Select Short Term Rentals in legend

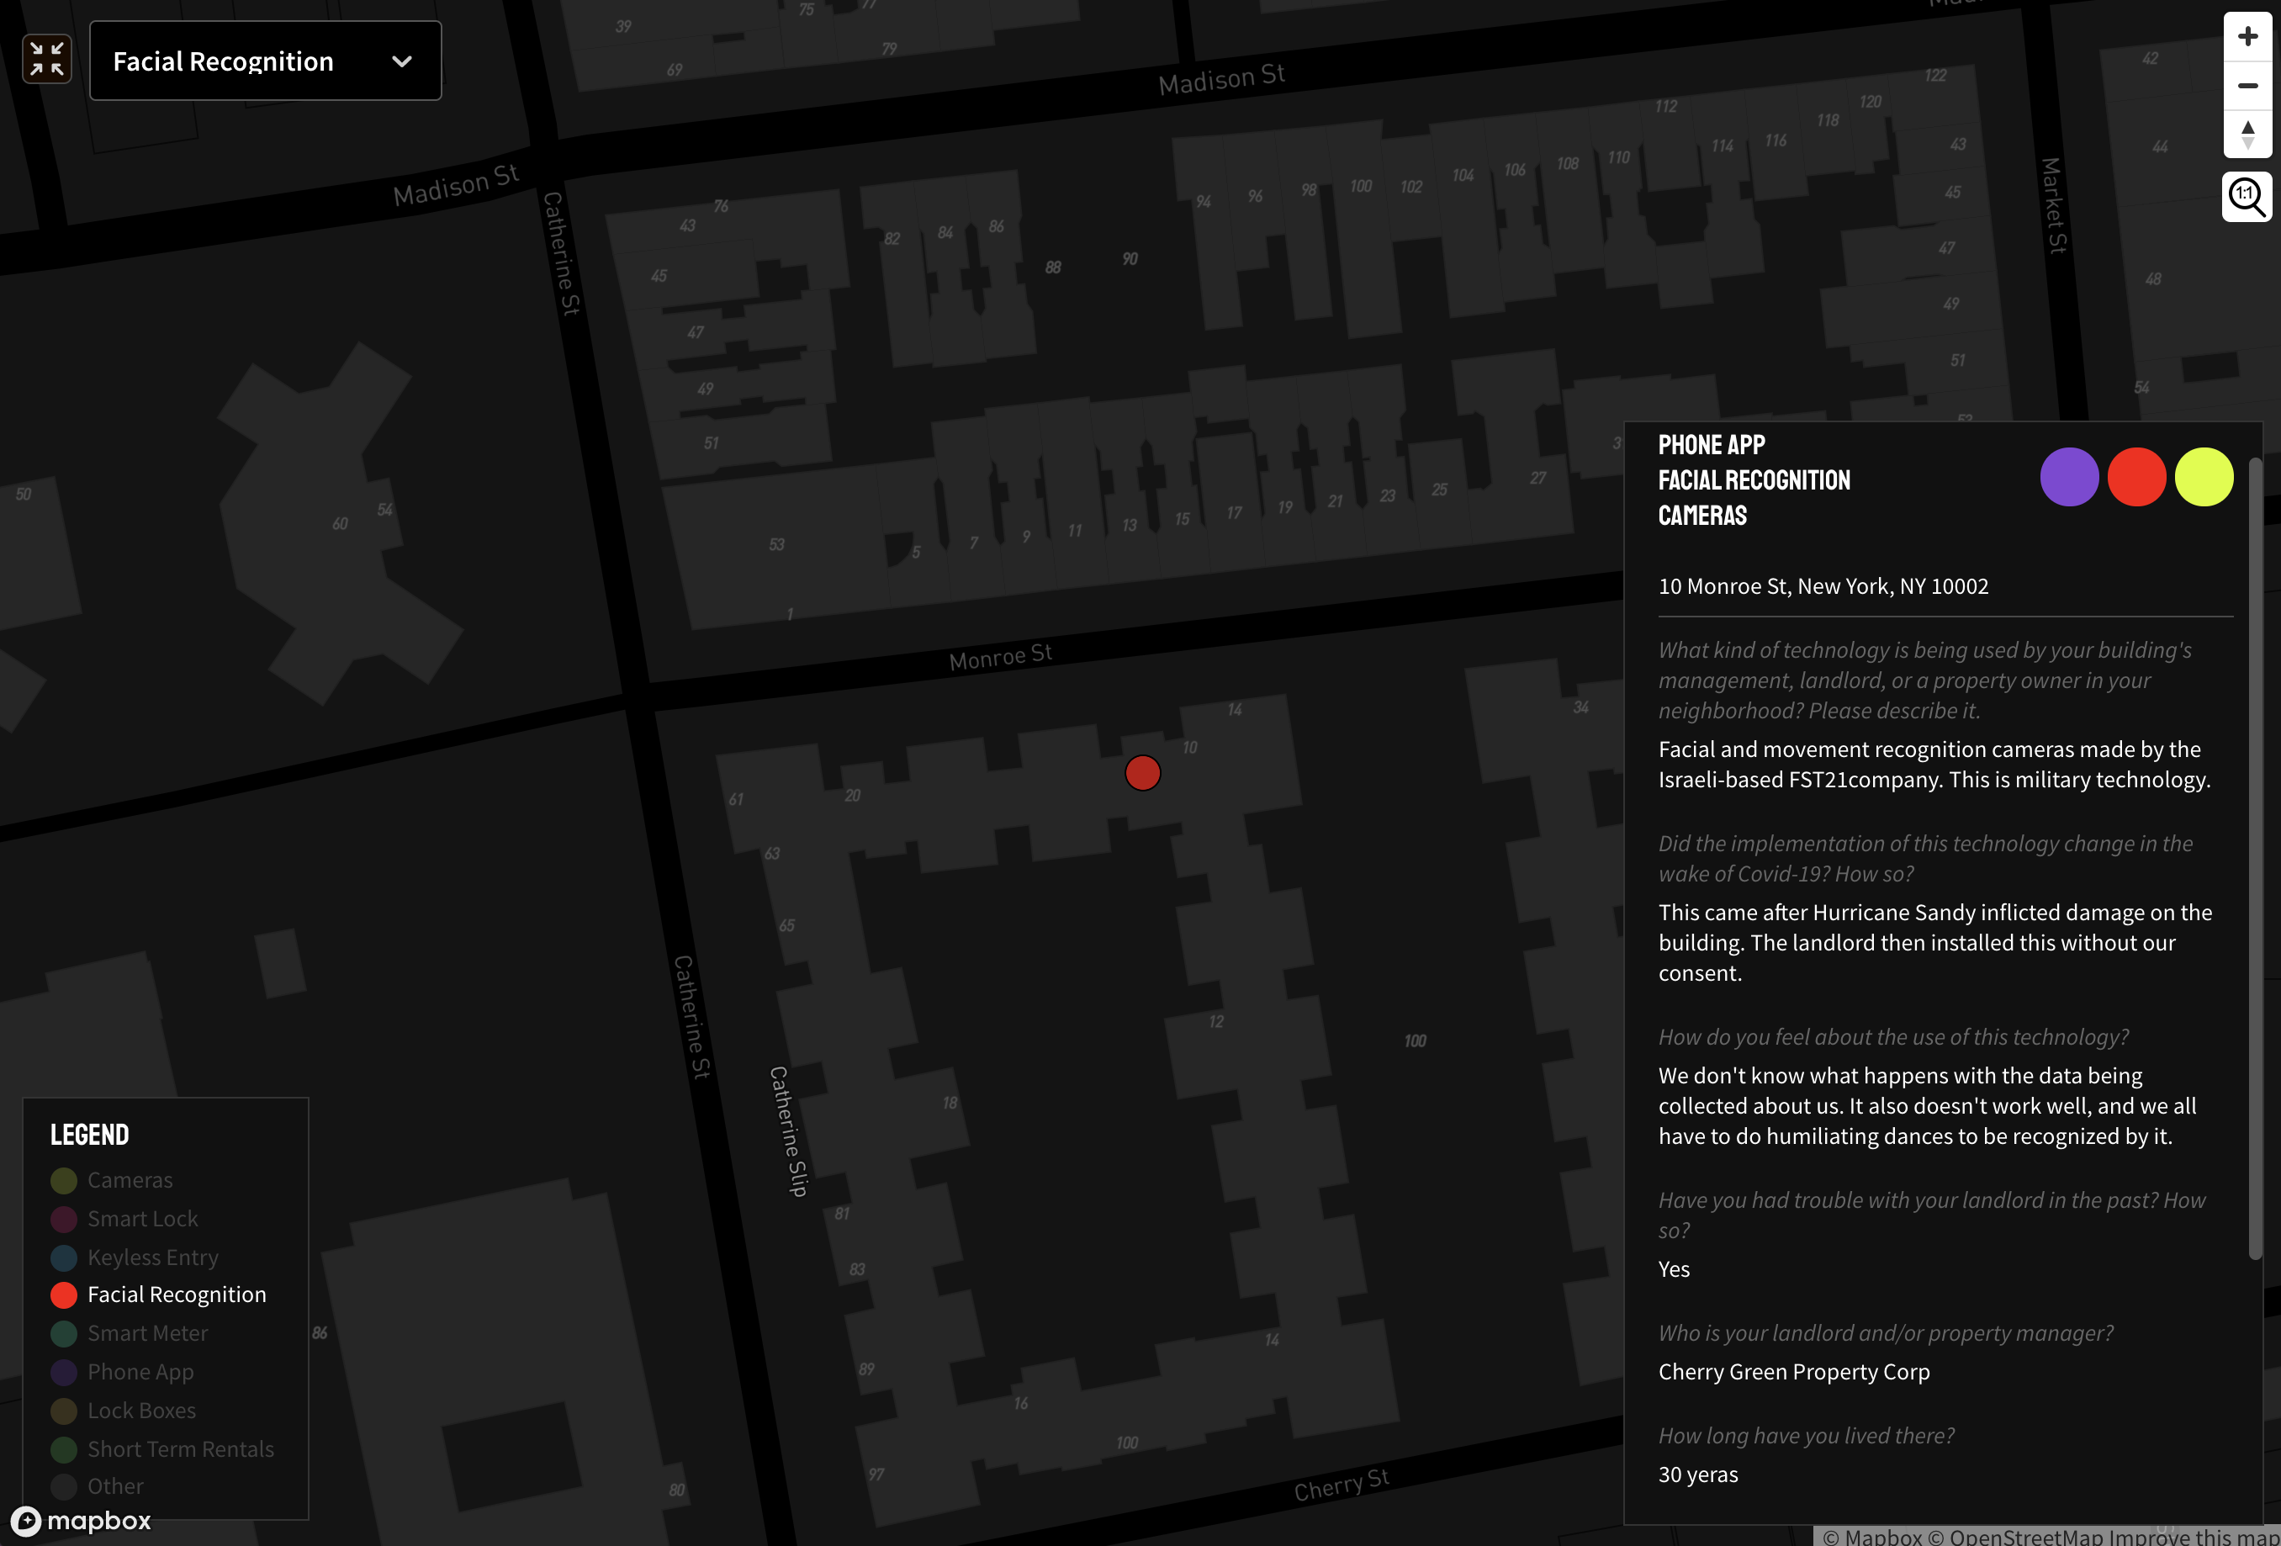181,1448
